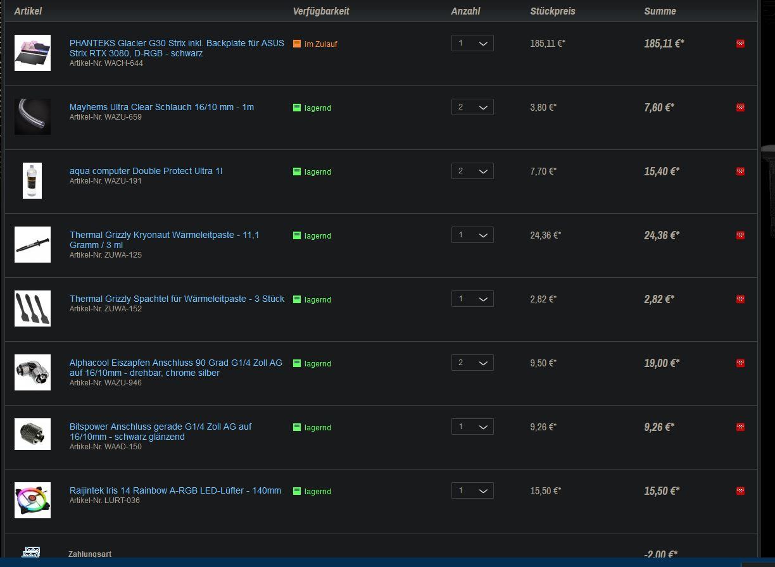Change quantity of Thermal Grizzly Spachtel
The height and width of the screenshot is (567, 775).
[472, 299]
